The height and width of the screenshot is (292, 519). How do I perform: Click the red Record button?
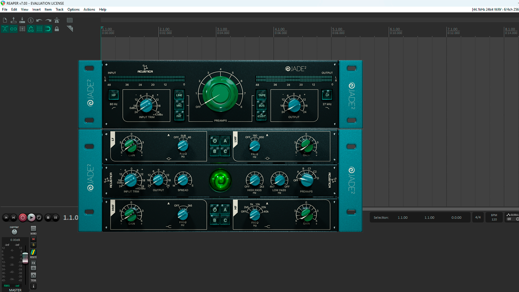coord(23,217)
